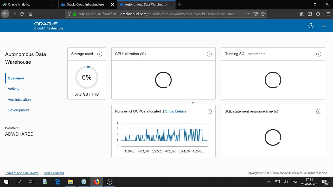Viewport: 333px width, 187px height.
Task: Select the Autonomous Data Warehouse browser tab
Action: [x=146, y=4]
